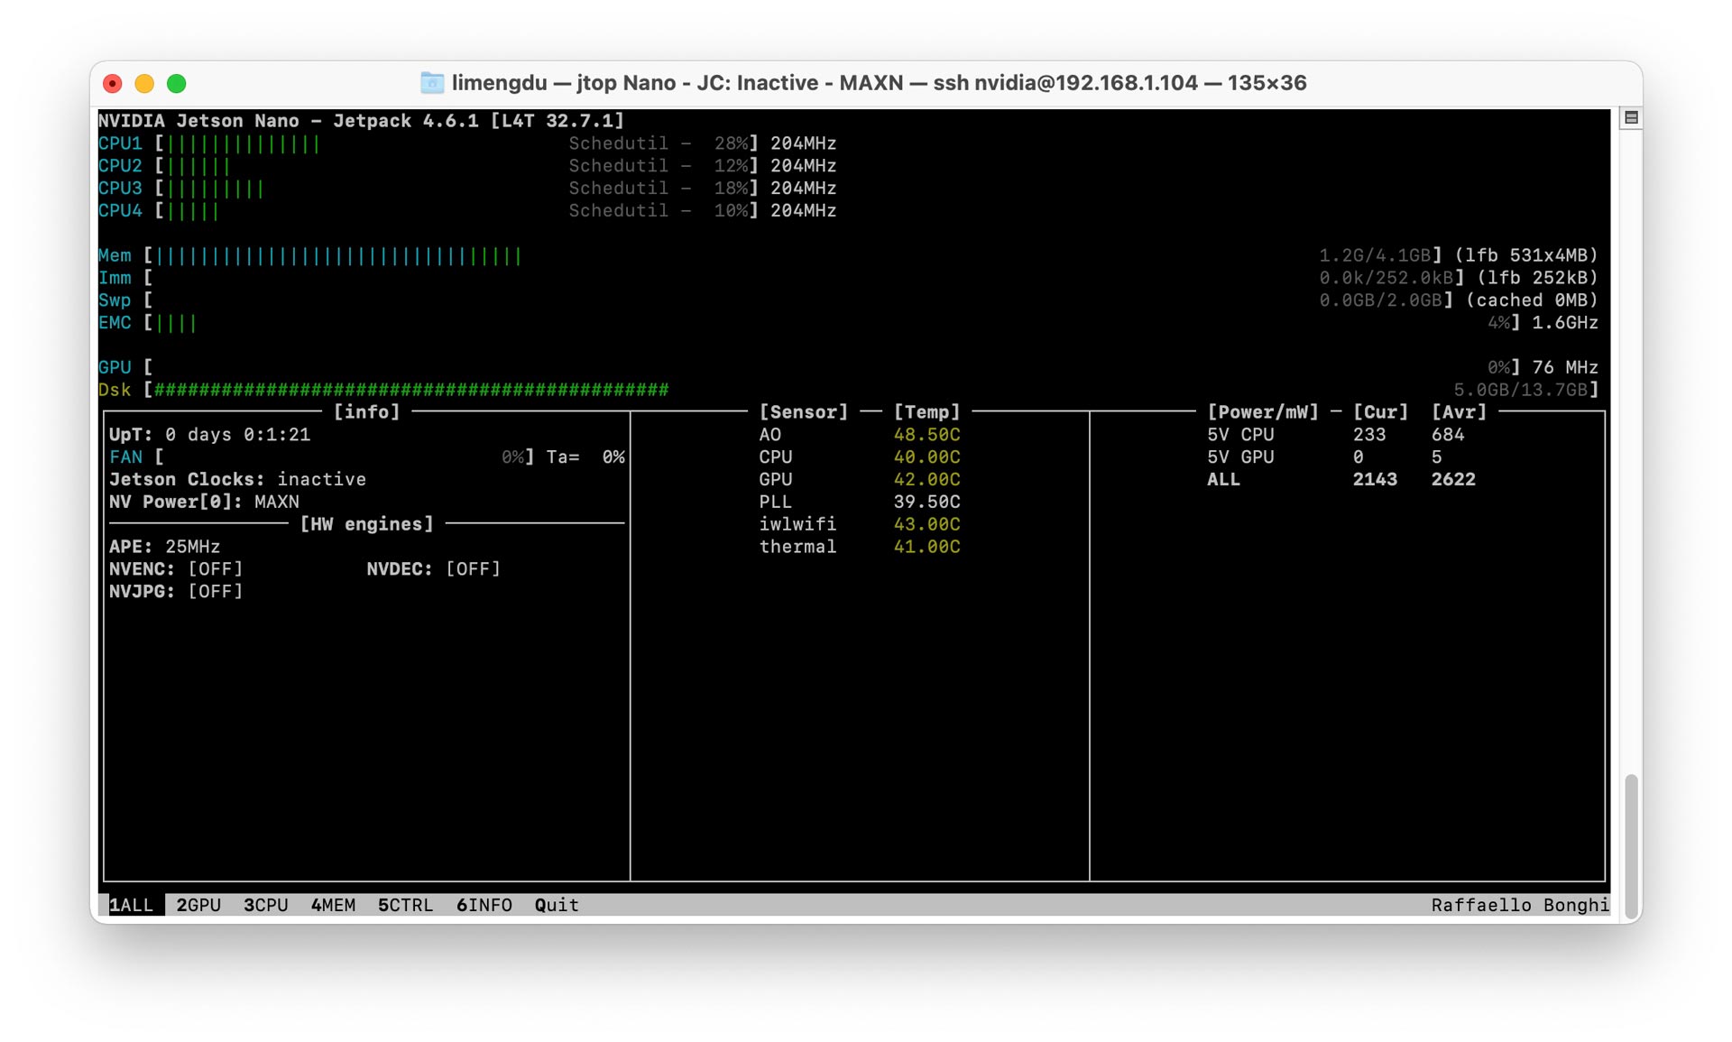
Task: Click the [Sensor] column header
Action: (x=804, y=412)
